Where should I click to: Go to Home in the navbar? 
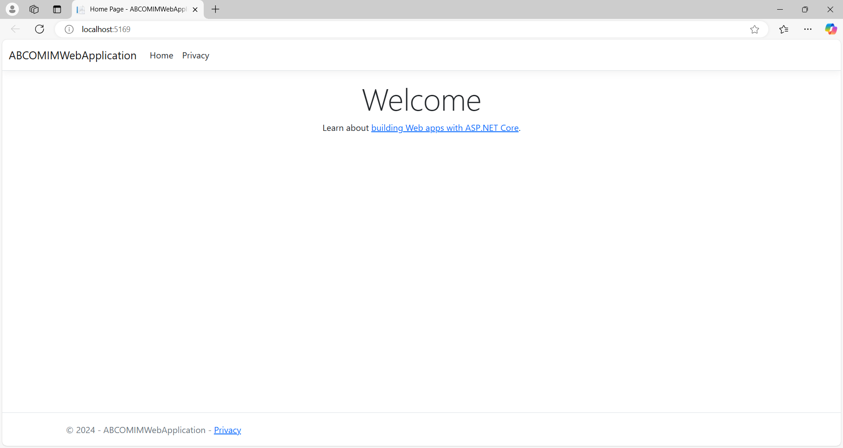coord(161,56)
